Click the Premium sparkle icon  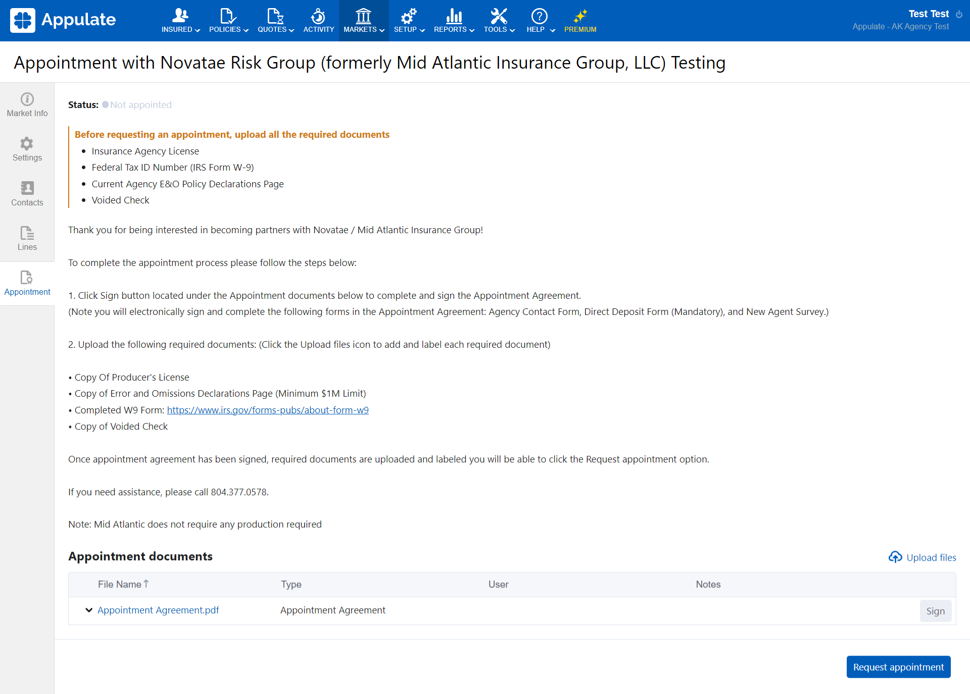580,16
